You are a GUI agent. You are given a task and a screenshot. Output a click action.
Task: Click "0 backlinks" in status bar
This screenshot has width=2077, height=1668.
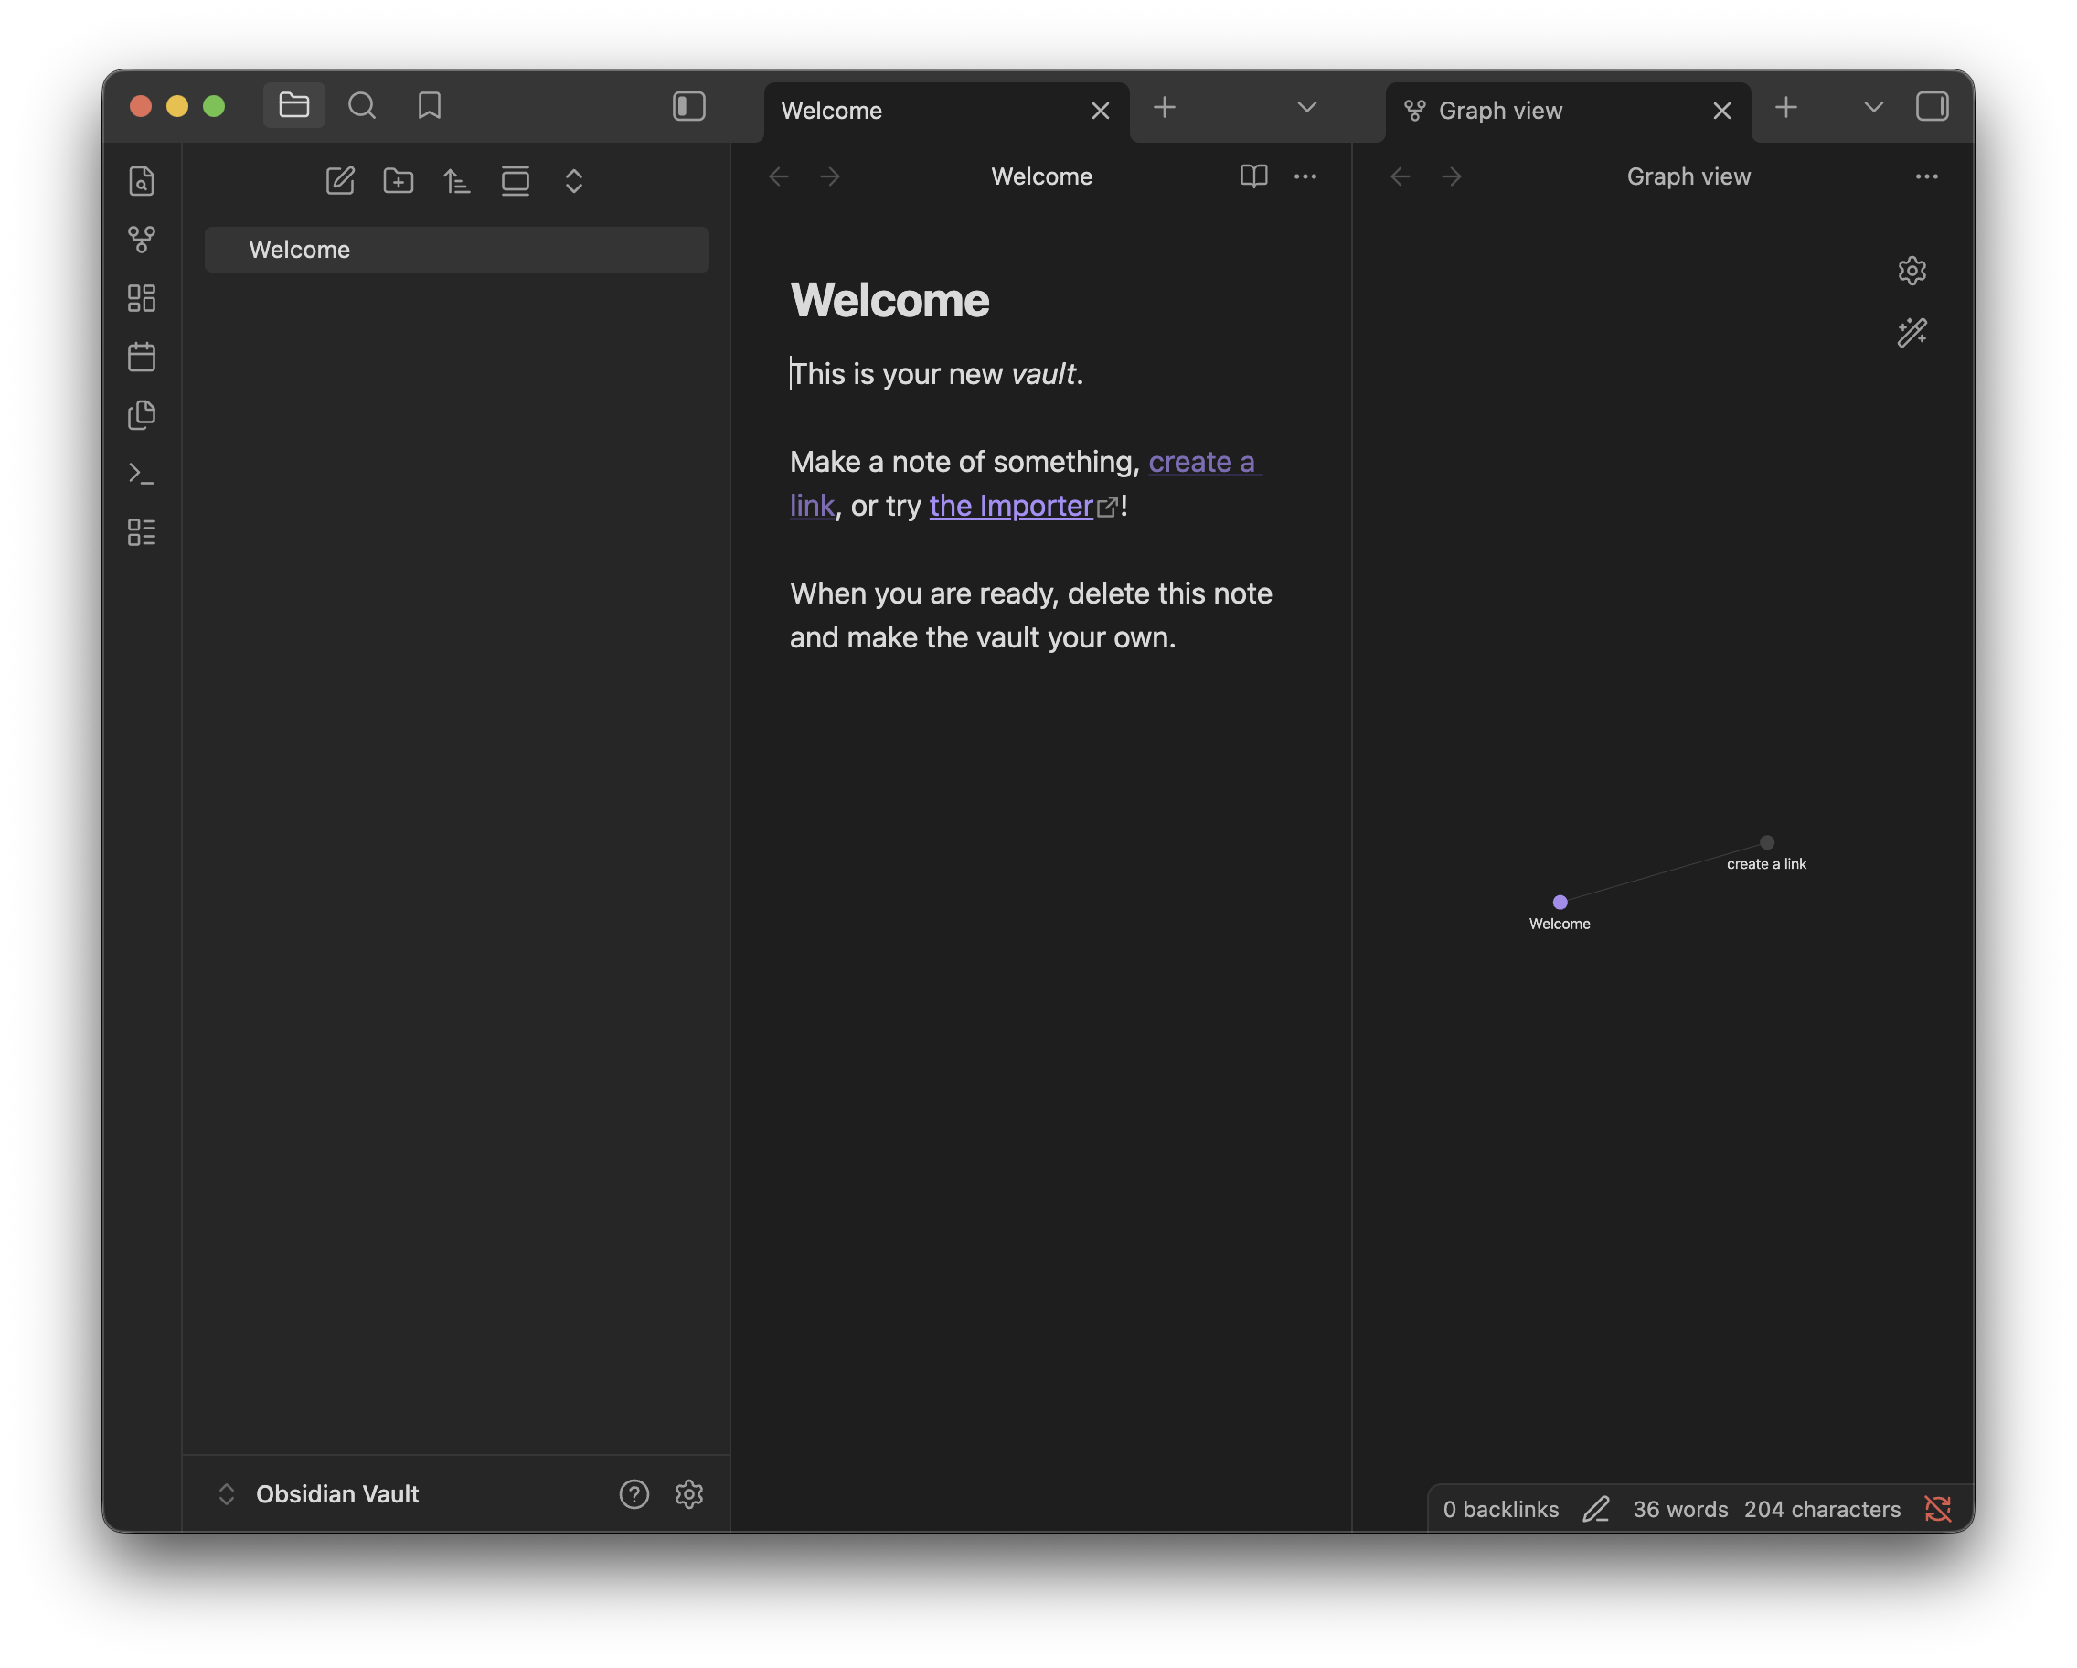pos(1500,1509)
